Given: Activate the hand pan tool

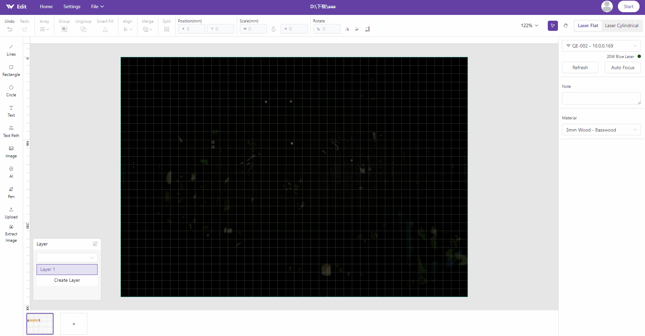Looking at the screenshot, I should [566, 26].
